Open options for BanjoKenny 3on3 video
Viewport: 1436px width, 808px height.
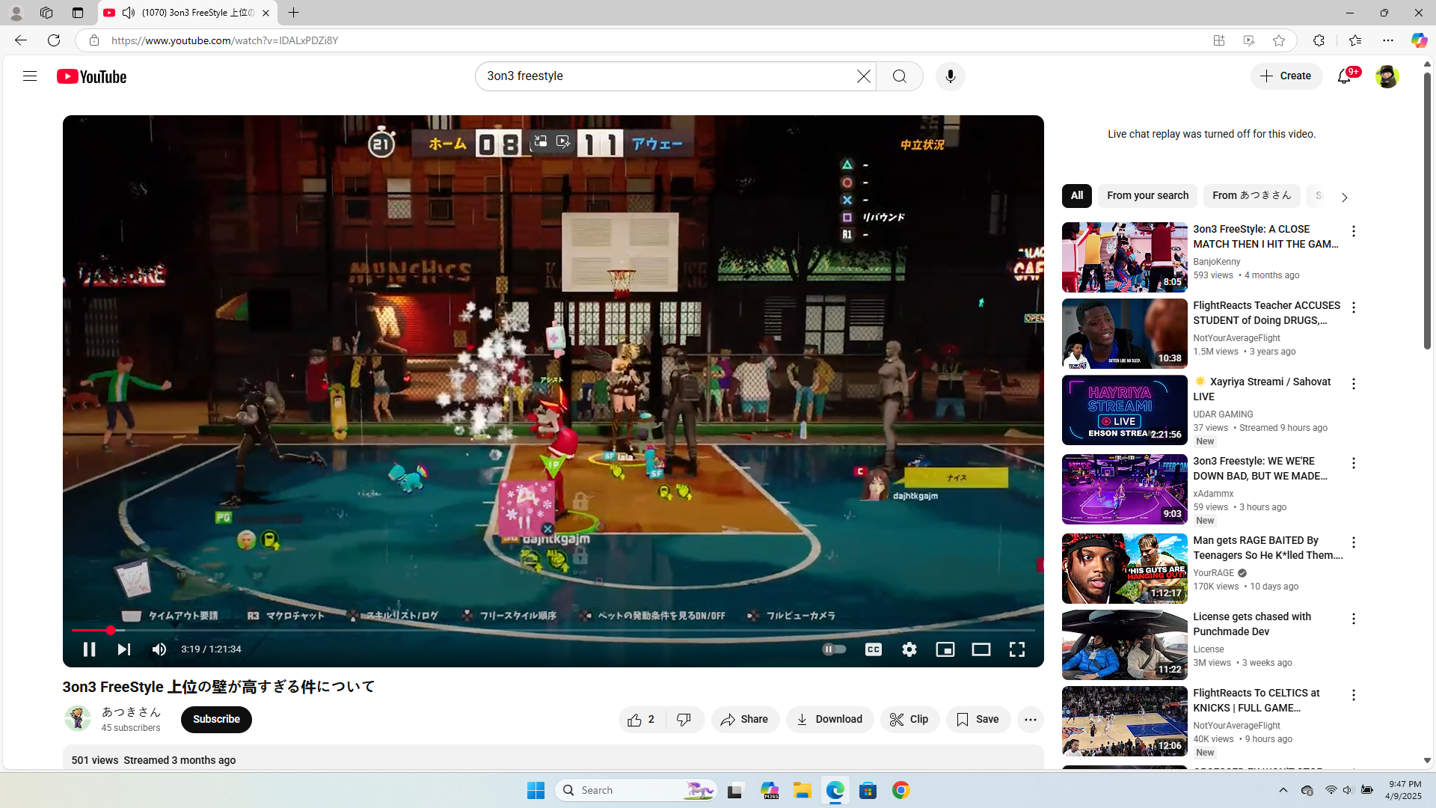(x=1353, y=231)
